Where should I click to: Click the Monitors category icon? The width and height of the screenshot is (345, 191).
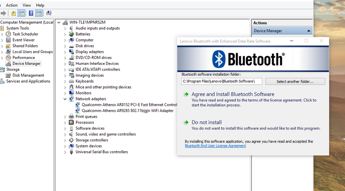pyautogui.click(x=71, y=93)
